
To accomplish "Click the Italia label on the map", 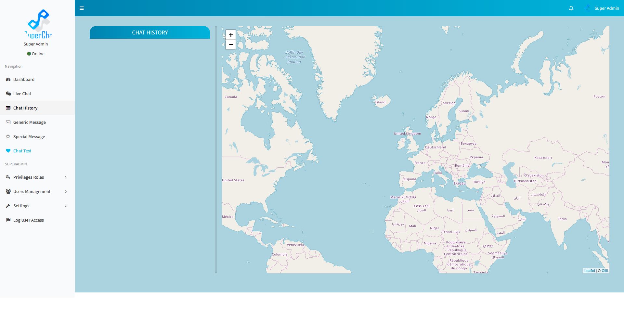I will pyautogui.click(x=437, y=173).
